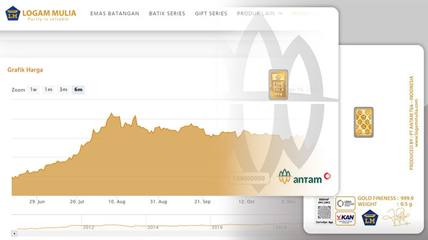Click the L68000000 serial number
Viewport: 428px width, 240px height.
pos(249,178)
